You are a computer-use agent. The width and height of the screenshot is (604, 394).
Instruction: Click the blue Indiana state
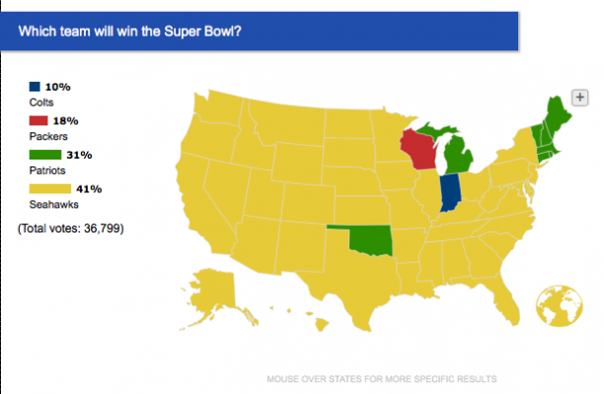[x=450, y=192]
